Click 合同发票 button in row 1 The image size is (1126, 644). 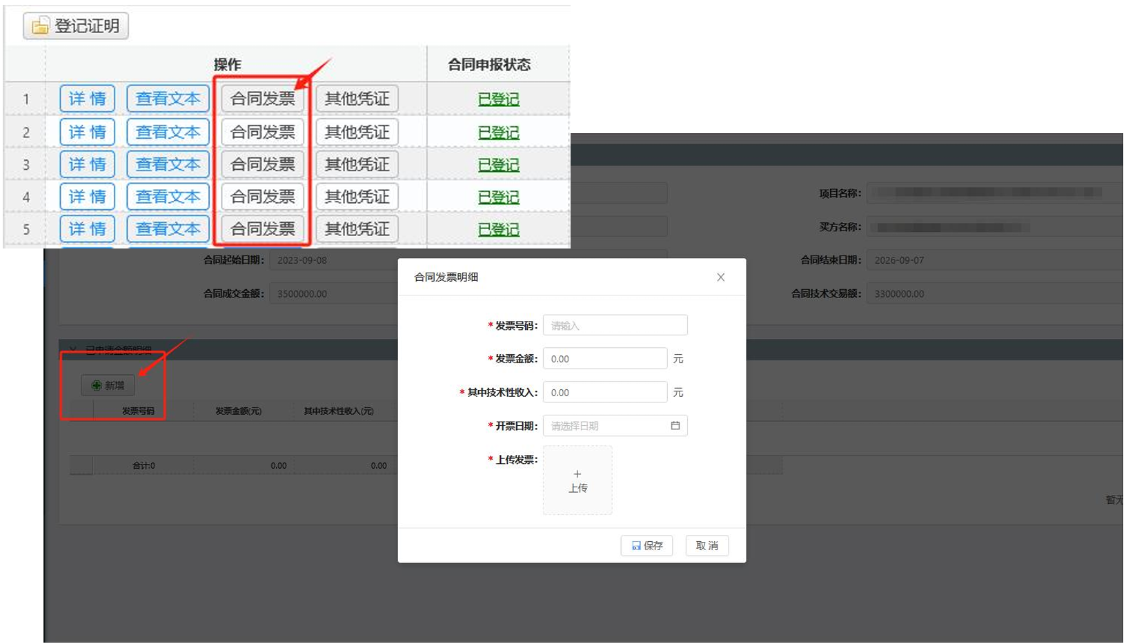pyautogui.click(x=262, y=99)
